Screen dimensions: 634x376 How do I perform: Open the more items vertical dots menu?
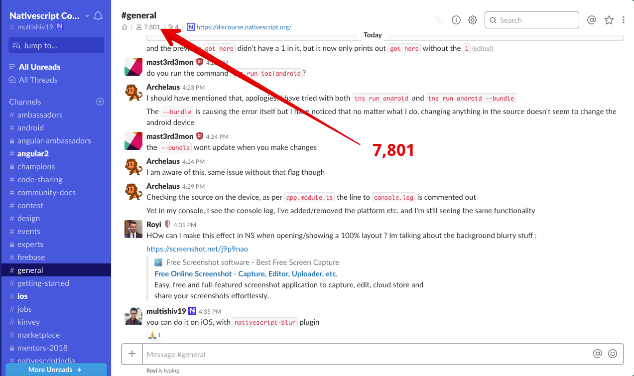point(624,20)
